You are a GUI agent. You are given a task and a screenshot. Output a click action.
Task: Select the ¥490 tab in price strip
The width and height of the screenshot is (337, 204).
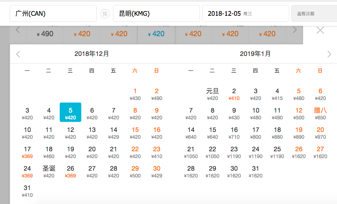tap(45, 34)
